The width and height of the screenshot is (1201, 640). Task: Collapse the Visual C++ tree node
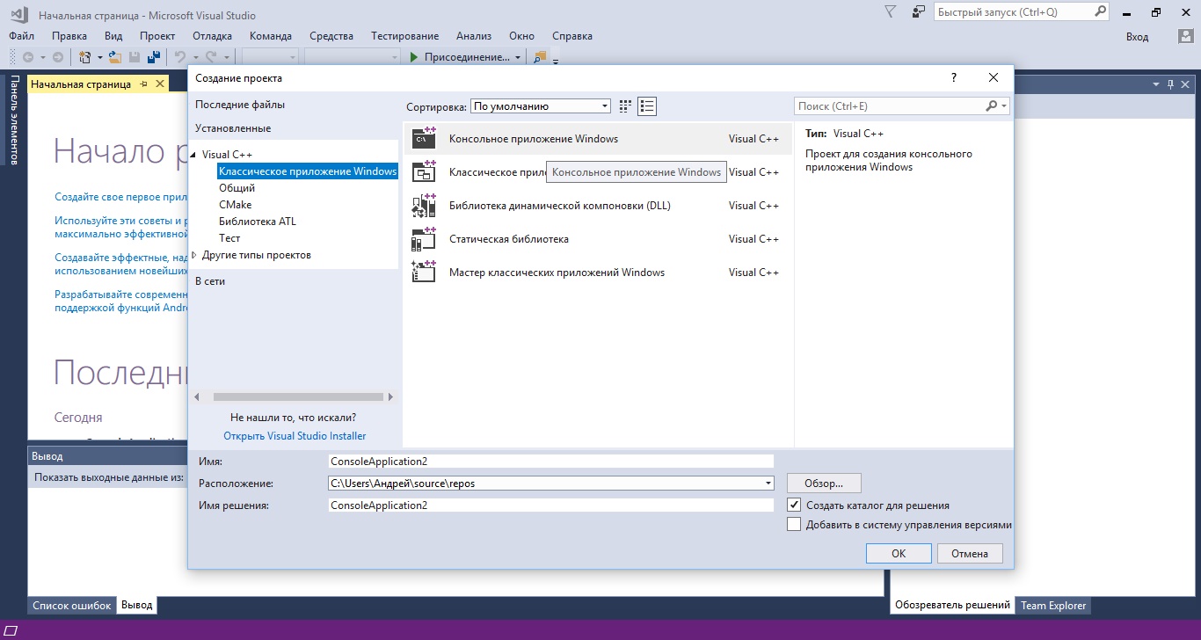[x=194, y=155]
